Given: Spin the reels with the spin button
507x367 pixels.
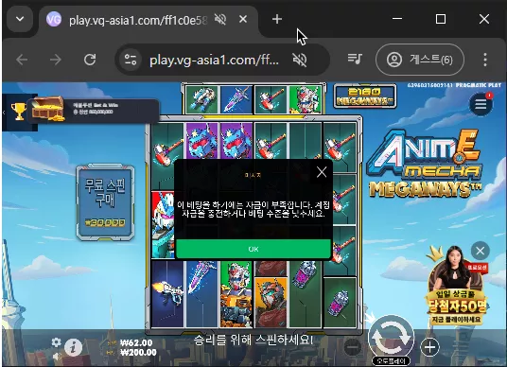Looking at the screenshot, I should tap(392, 337).
